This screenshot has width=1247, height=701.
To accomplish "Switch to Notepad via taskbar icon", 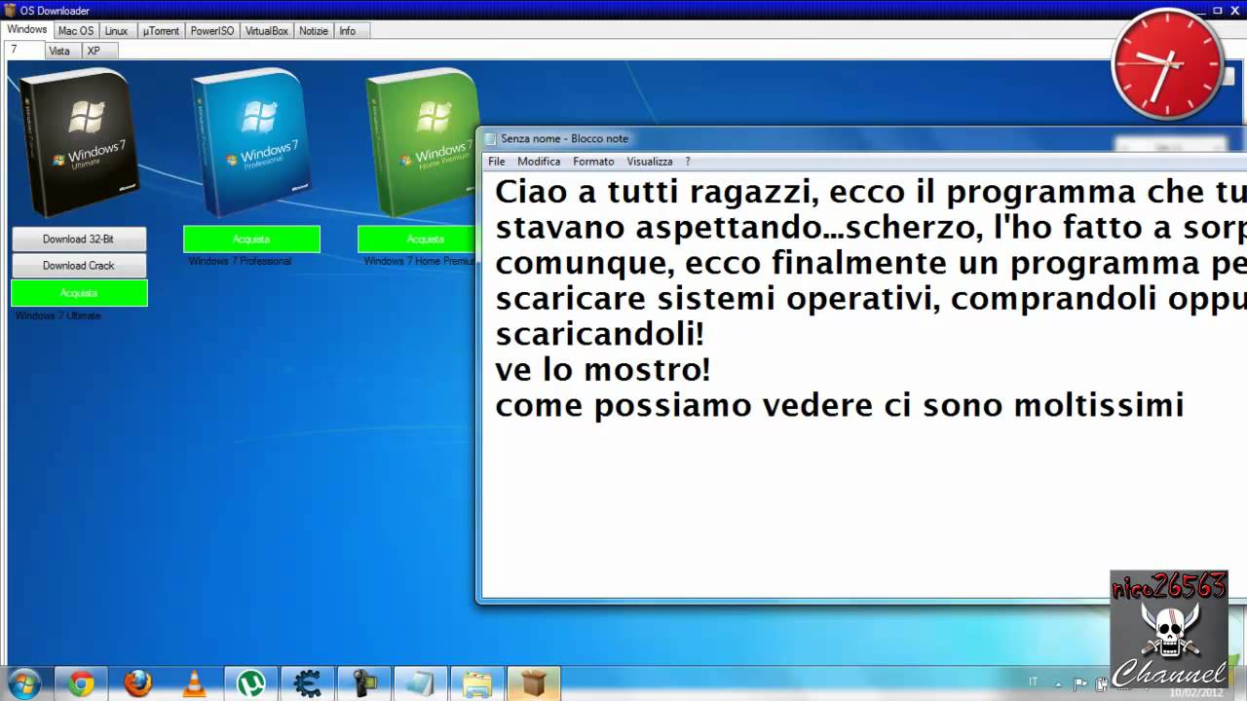I will point(421,684).
